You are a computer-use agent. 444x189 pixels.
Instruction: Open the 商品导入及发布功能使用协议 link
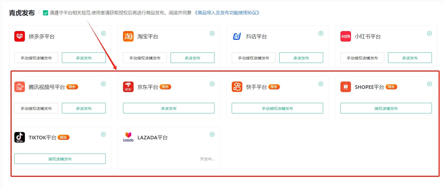[x=227, y=13]
